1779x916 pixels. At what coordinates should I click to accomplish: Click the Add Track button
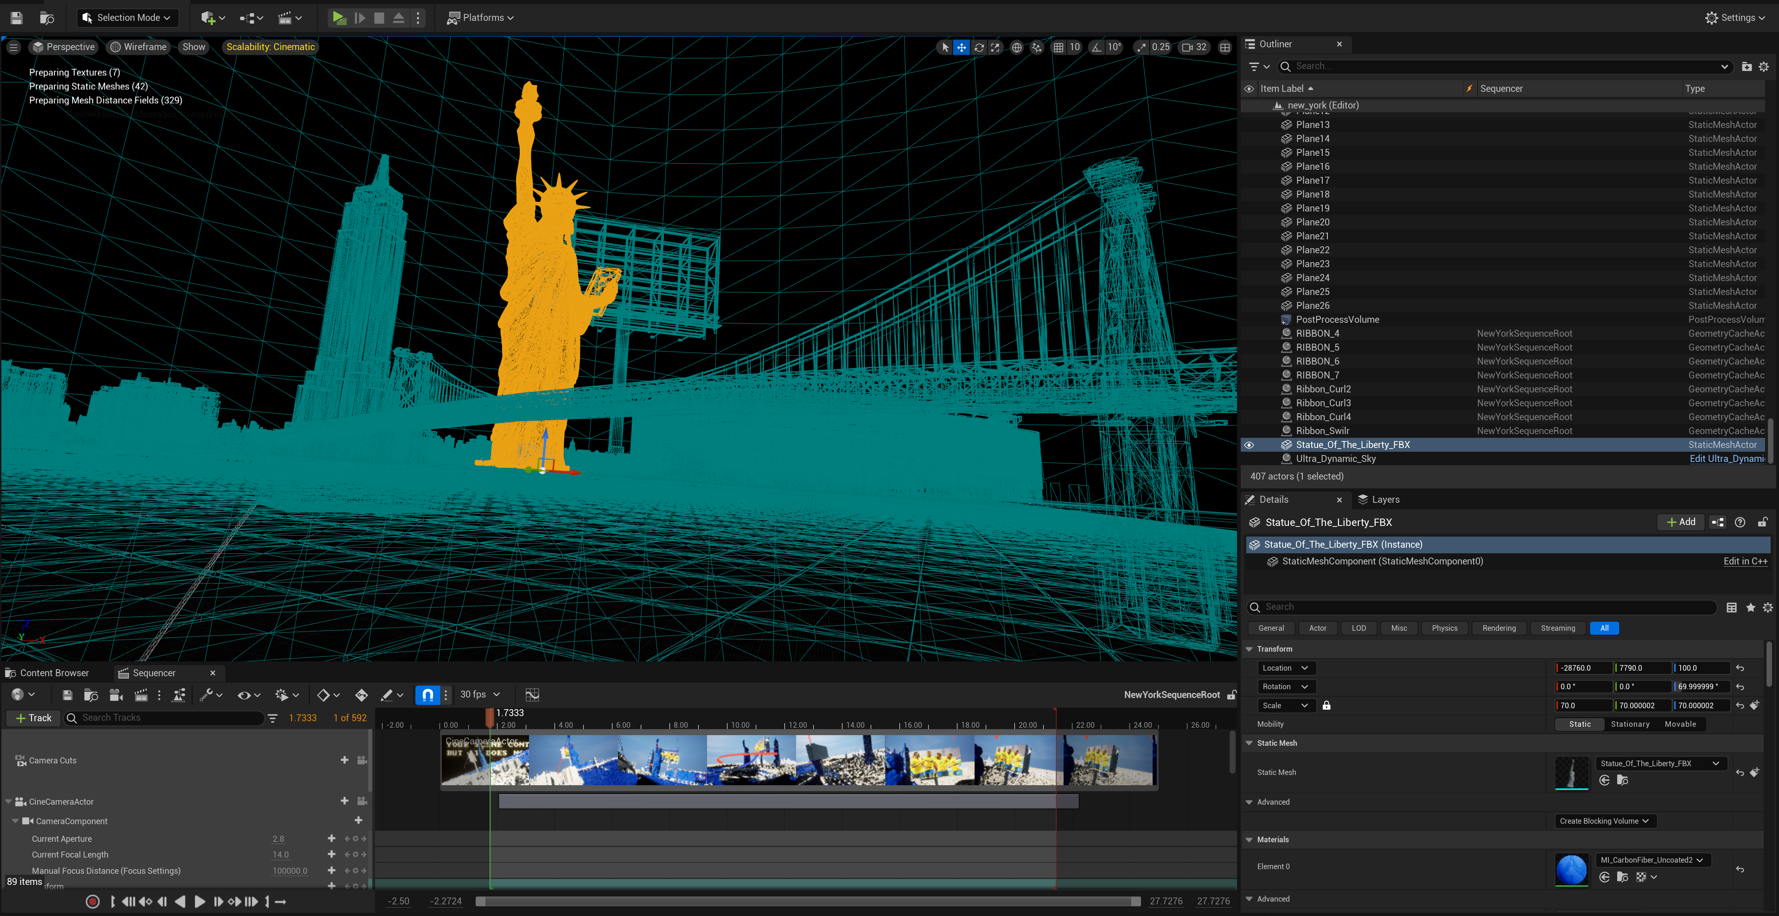(x=33, y=718)
